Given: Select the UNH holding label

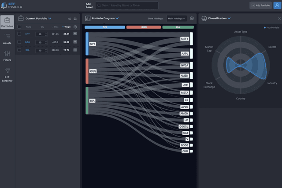Looking at the screenshot, I should pos(186,85).
